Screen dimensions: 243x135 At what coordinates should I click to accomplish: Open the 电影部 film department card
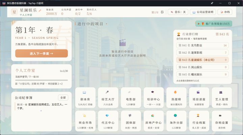coord(131,98)
